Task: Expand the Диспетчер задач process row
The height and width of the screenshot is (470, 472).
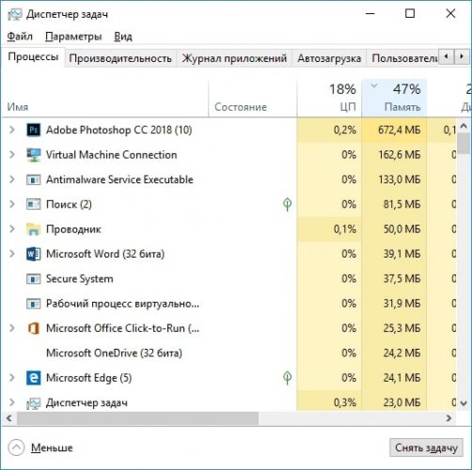Action: (12, 402)
